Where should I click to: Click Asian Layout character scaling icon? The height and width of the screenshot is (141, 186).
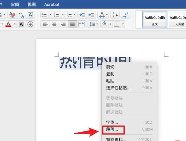point(102,15)
